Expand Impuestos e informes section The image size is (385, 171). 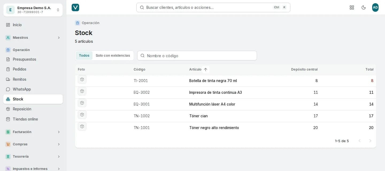tap(33, 169)
